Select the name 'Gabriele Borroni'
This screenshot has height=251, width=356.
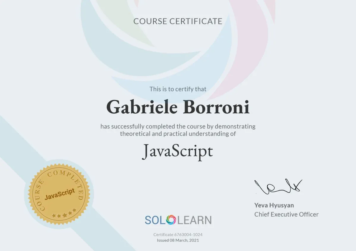click(x=178, y=107)
